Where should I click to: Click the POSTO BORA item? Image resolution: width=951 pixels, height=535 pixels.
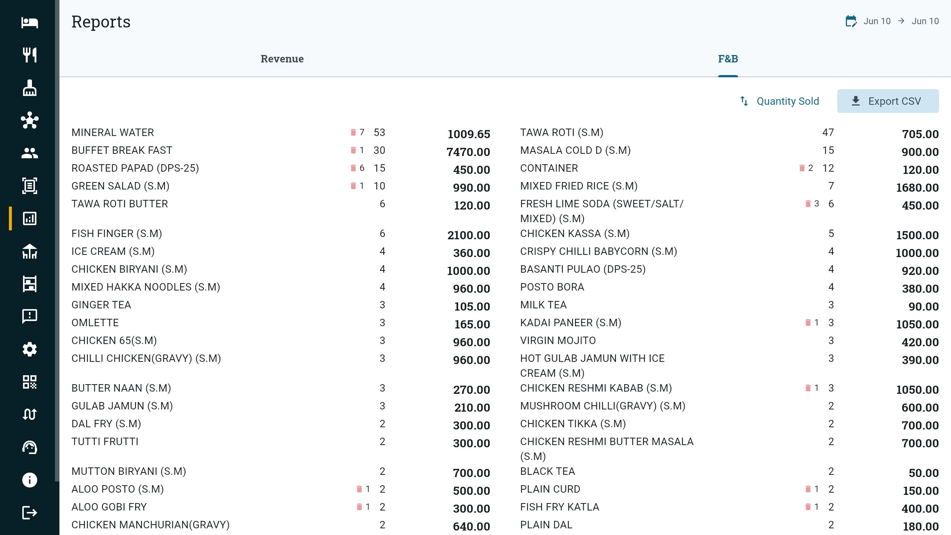[552, 287]
